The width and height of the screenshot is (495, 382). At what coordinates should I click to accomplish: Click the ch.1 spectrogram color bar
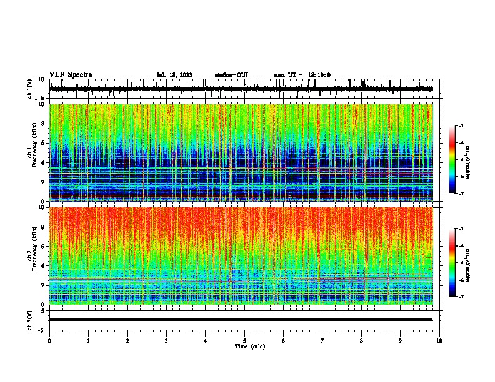tap(452, 160)
